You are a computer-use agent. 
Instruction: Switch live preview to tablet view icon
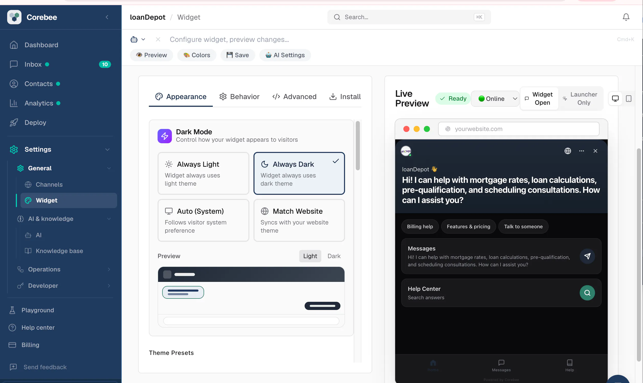(x=628, y=98)
